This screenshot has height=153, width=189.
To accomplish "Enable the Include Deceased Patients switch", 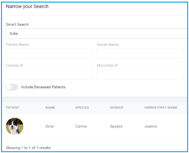I will (12, 87).
